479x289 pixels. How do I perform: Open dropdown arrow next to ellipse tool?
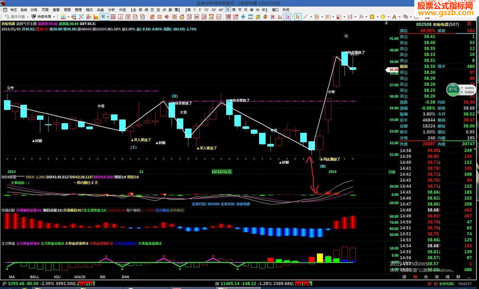388,17
